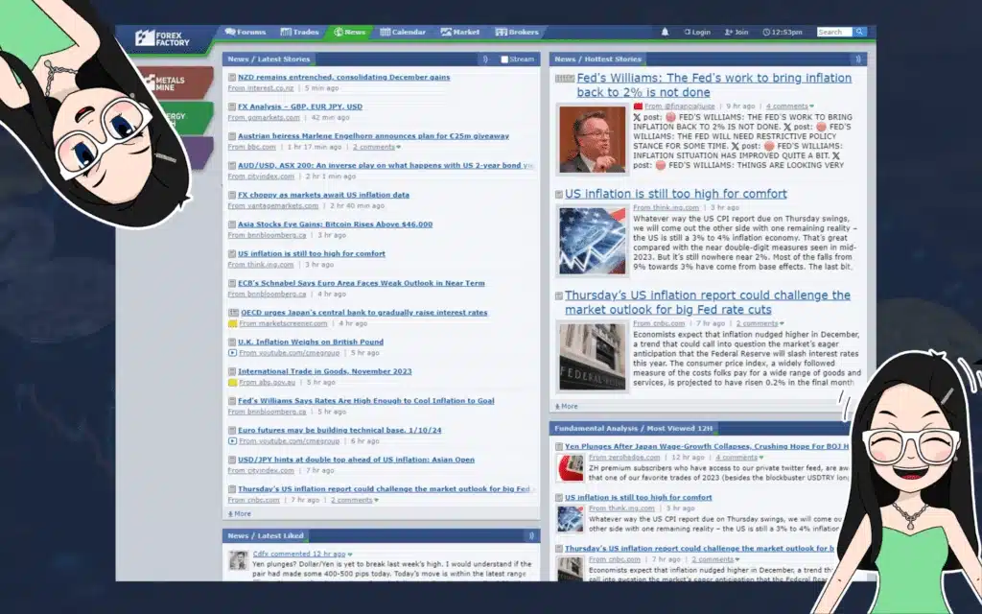Click the story icon beside NZD remains entrenched
Image resolution: width=982 pixels, height=614 pixels.
[232, 78]
